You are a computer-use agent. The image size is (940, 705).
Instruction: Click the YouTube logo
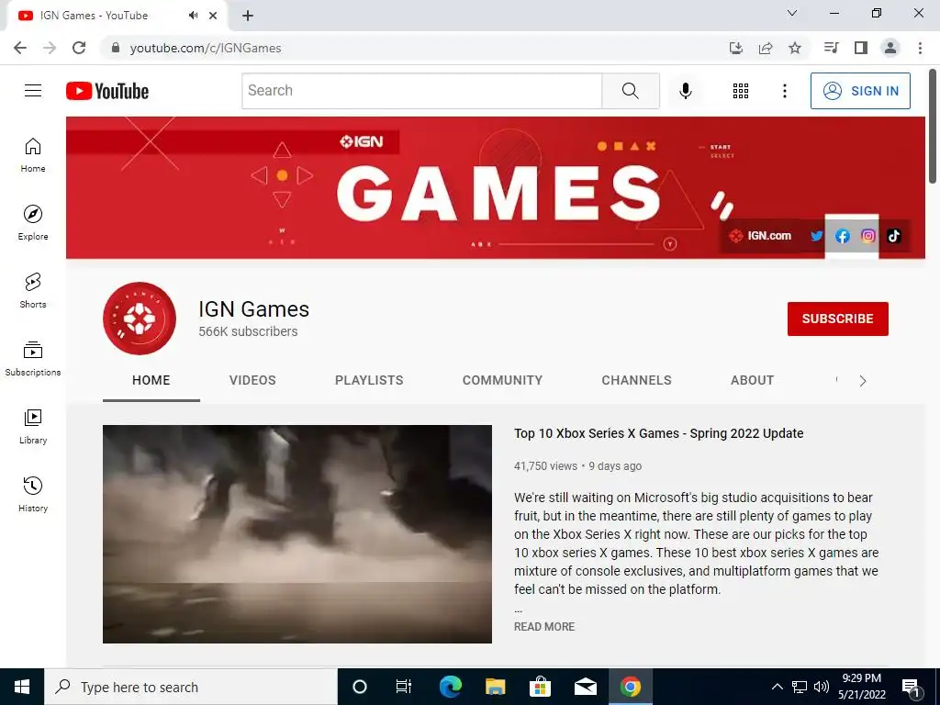(x=107, y=91)
